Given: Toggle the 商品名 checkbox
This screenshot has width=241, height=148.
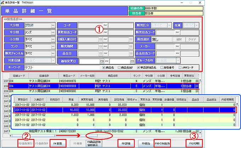Looking at the screenshot, I should [x=104, y=67].
